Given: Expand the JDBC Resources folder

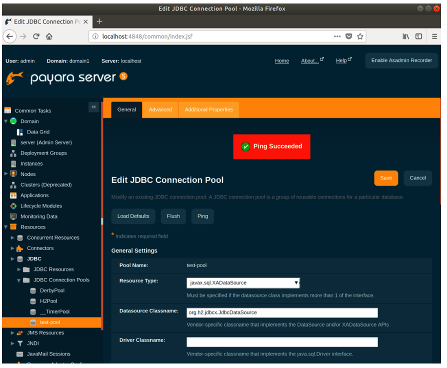Looking at the screenshot, I should [x=19, y=269].
